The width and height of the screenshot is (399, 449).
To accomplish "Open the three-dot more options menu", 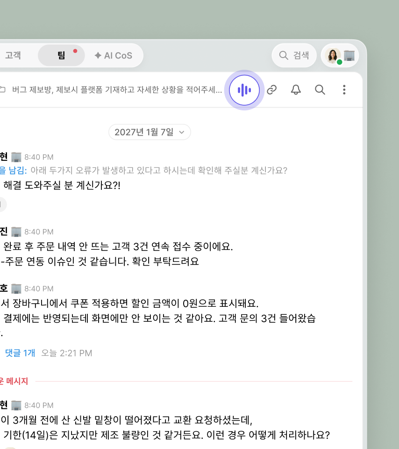I will [344, 90].
